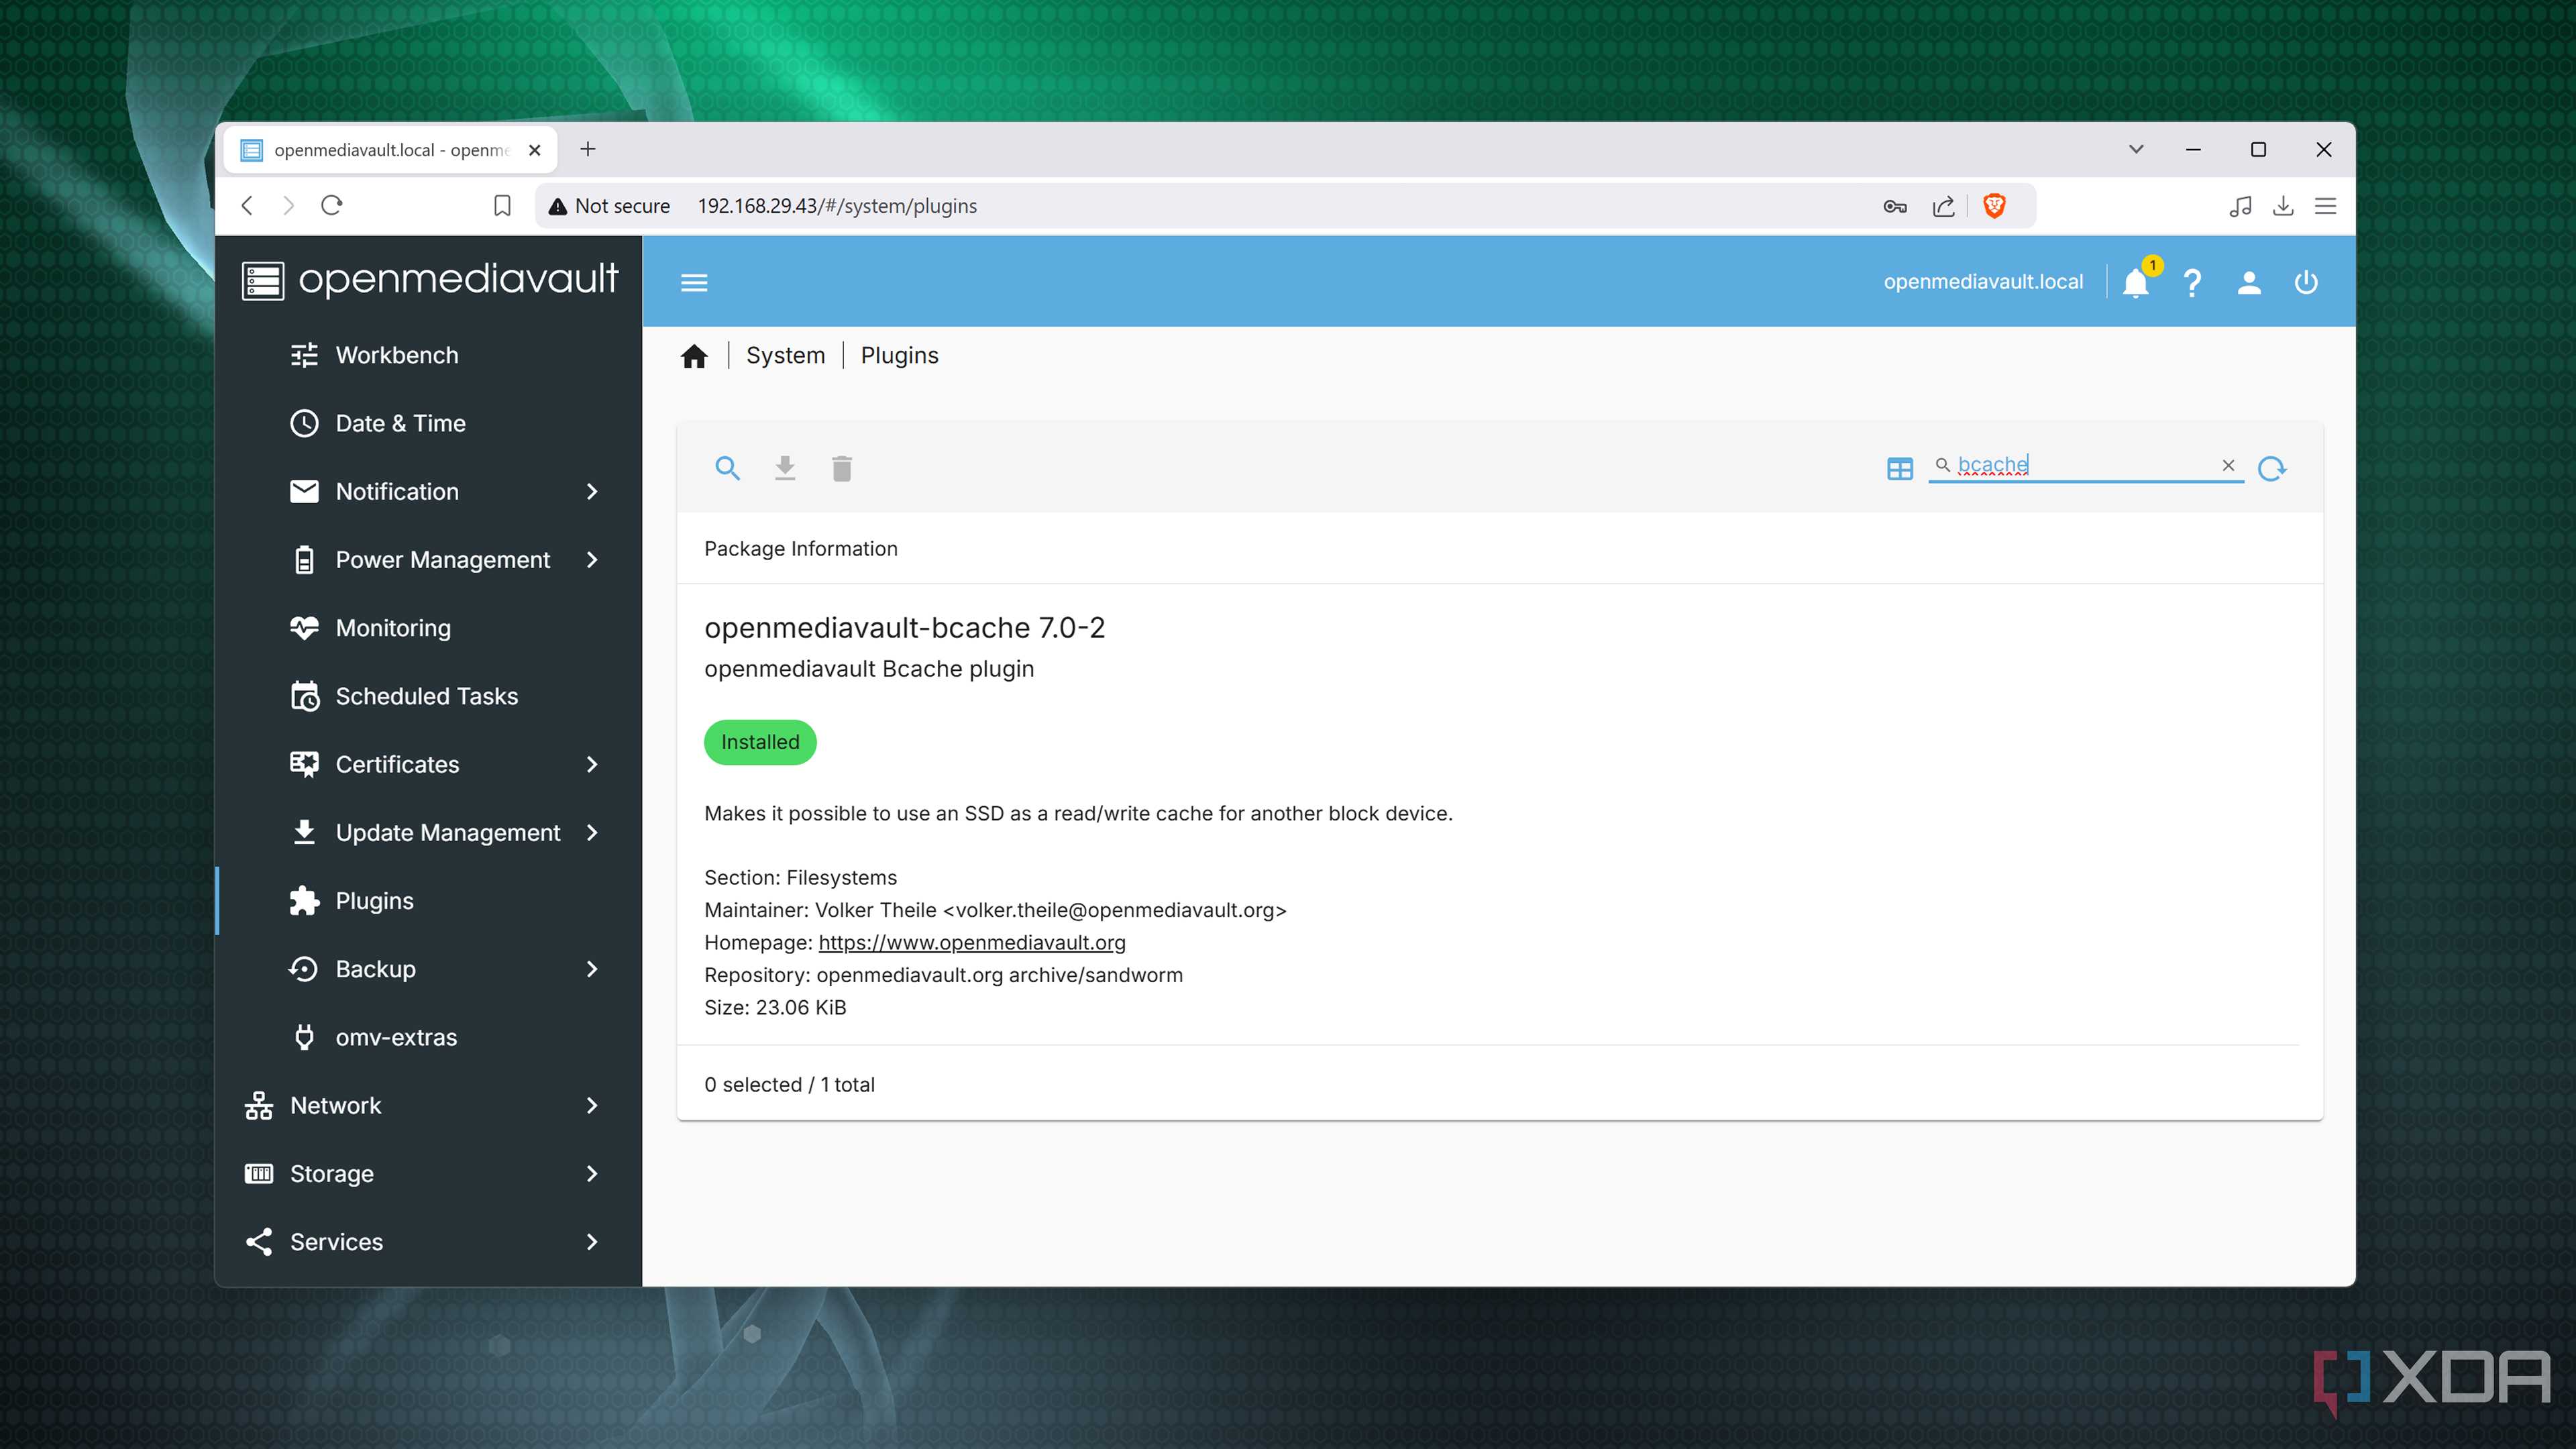Click into the bcache search field

[2085, 465]
